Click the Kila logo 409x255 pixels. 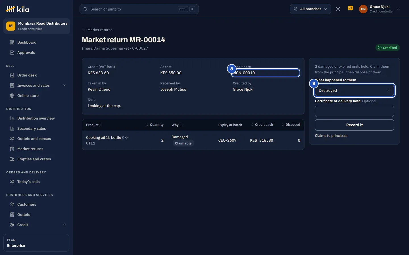pyautogui.click(x=17, y=9)
